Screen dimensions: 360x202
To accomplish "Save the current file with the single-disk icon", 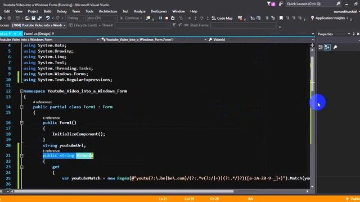I will [x=33, y=18].
